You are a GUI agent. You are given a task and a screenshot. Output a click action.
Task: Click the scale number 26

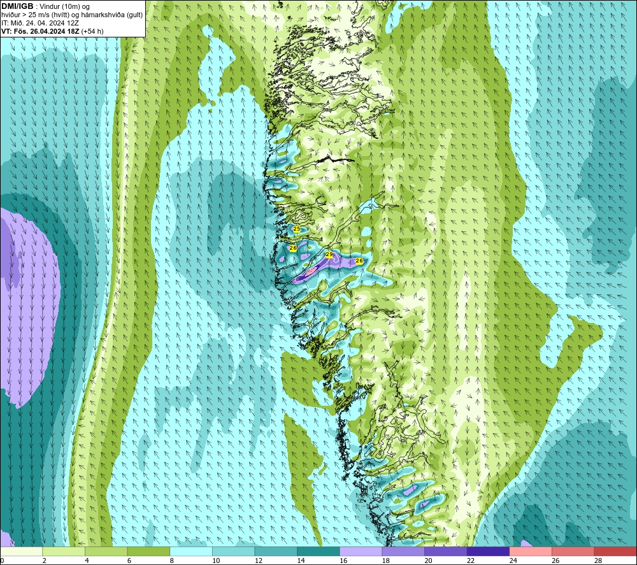click(x=555, y=561)
